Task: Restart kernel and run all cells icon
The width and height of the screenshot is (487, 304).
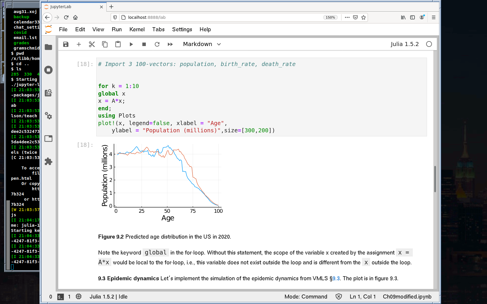Action: pos(170,44)
